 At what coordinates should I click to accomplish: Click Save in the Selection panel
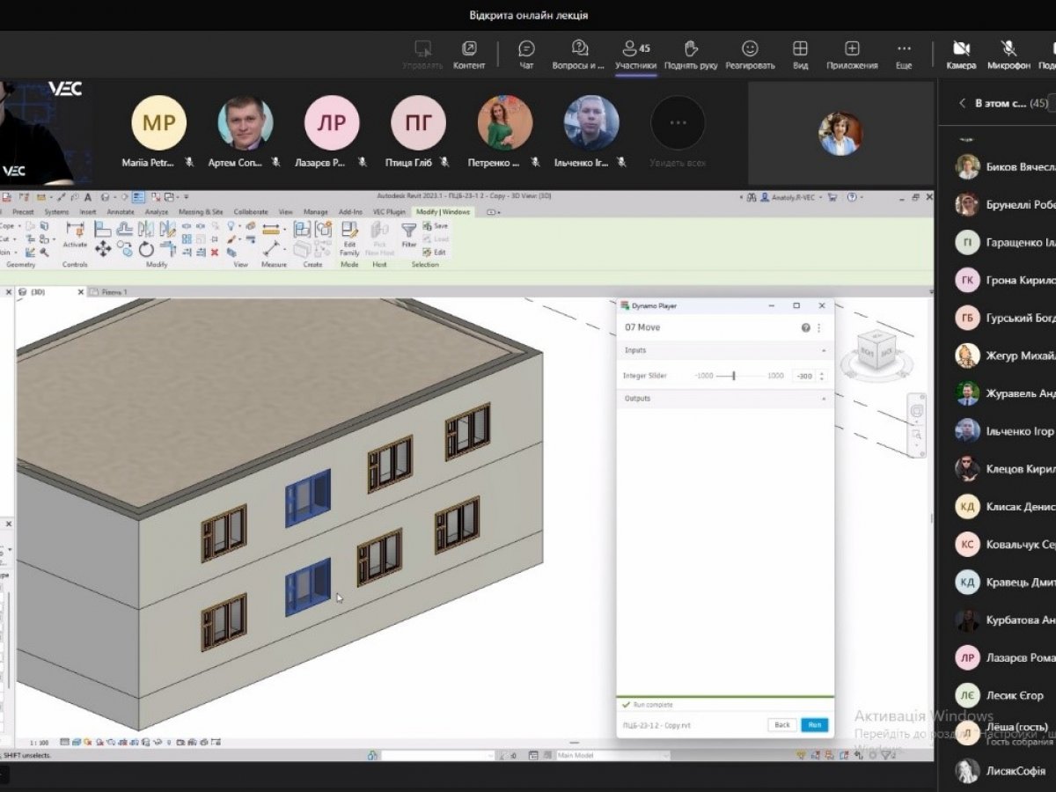pyautogui.click(x=436, y=225)
